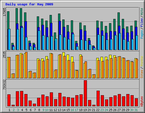The height and width of the screenshot is (113, 145).
Task: Select day 13 on the x-axis
Action: 59,110
